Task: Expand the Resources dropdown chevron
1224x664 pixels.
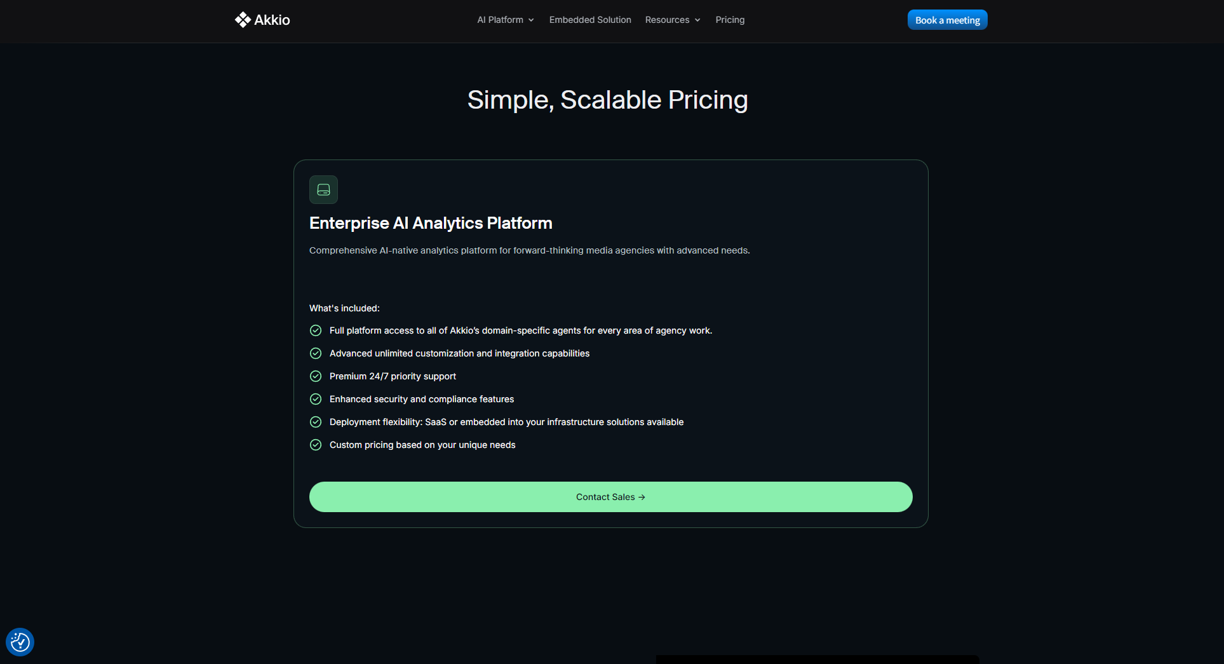Action: (697, 20)
